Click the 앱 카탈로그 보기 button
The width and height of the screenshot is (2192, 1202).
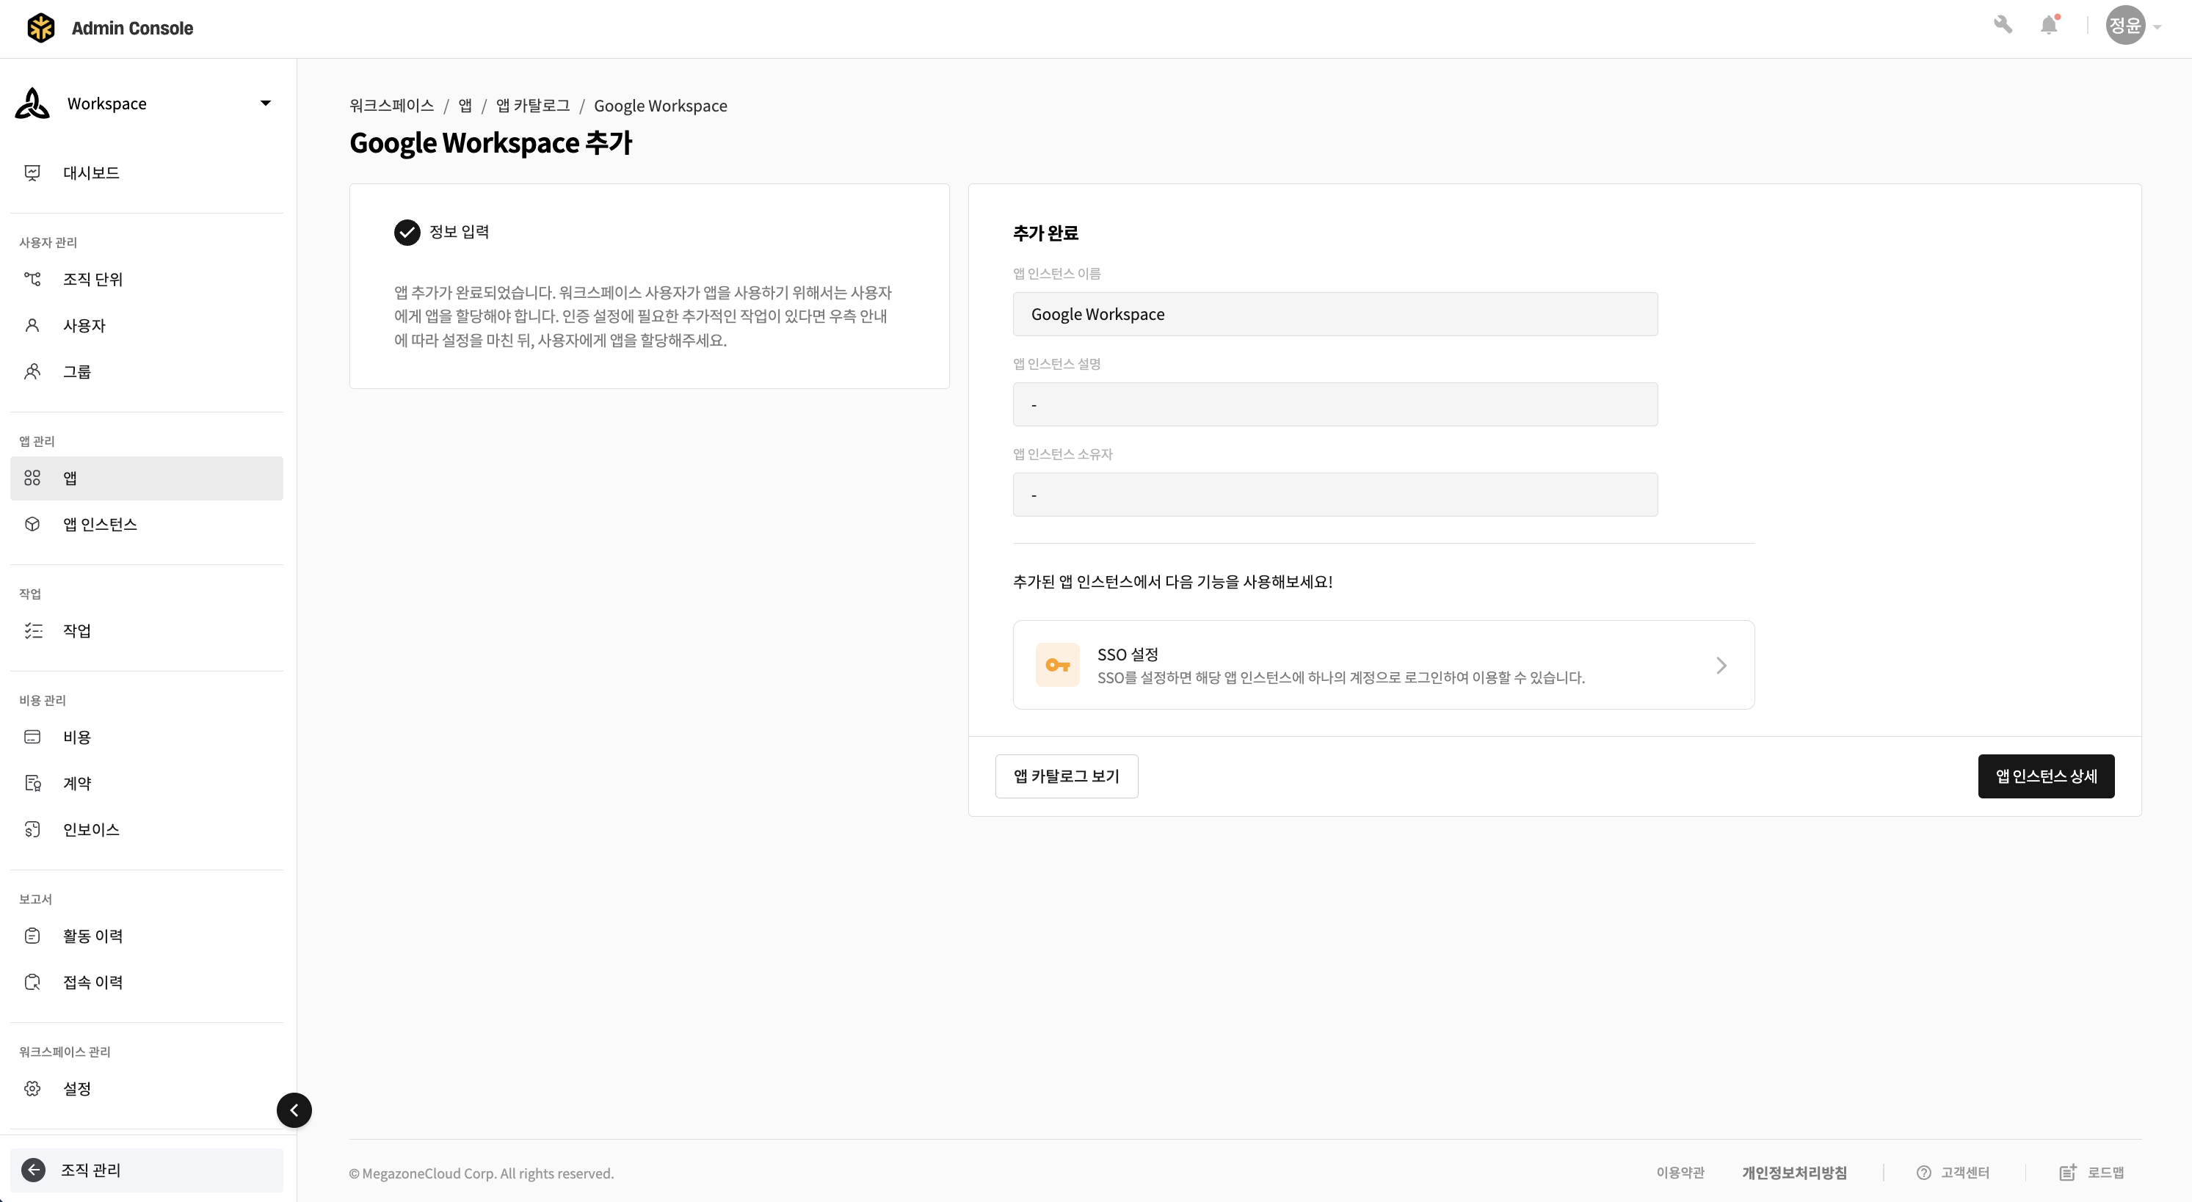pos(1066,776)
